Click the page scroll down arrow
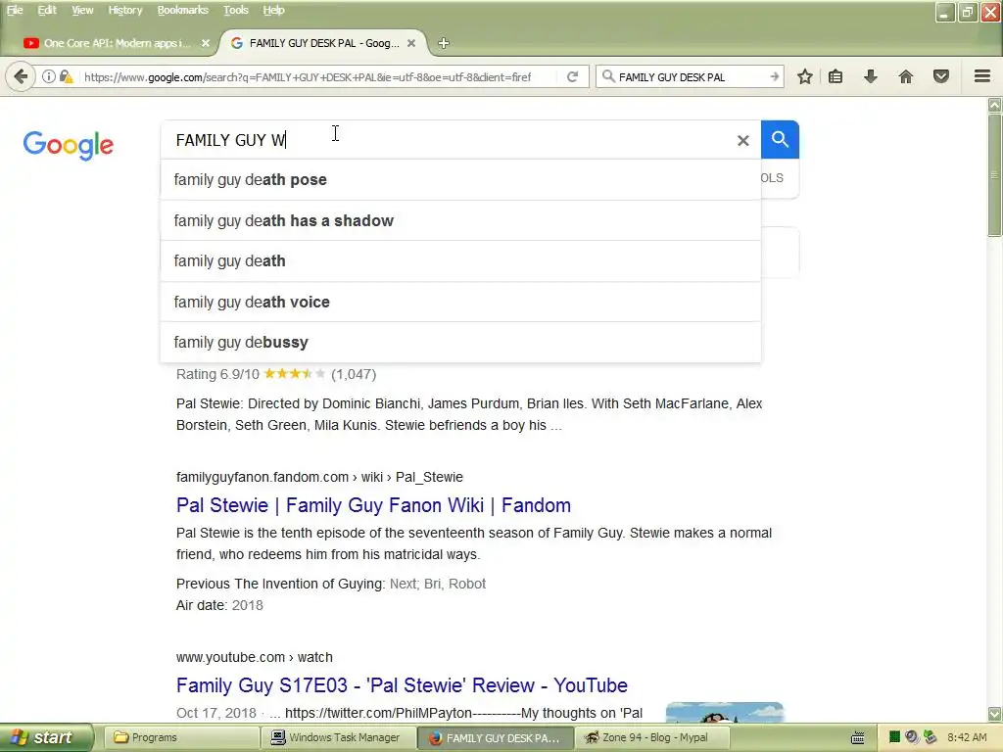Viewport: 1003px width, 752px height. pos(995,714)
